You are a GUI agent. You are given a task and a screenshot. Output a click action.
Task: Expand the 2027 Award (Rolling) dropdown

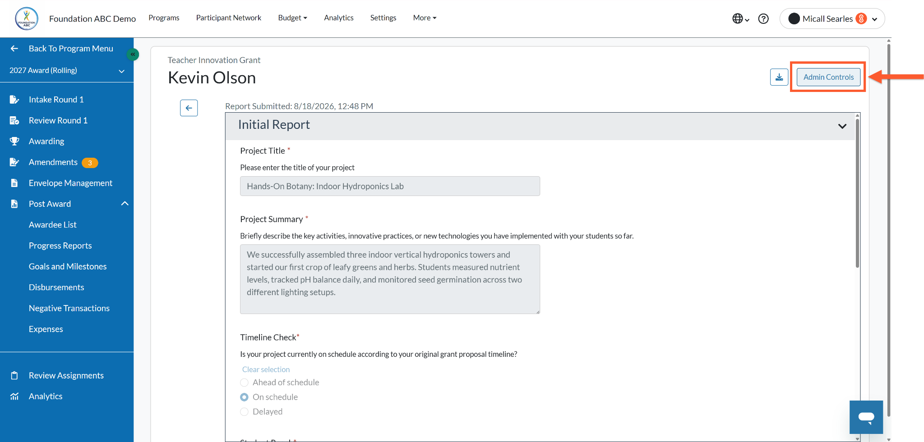(67, 70)
